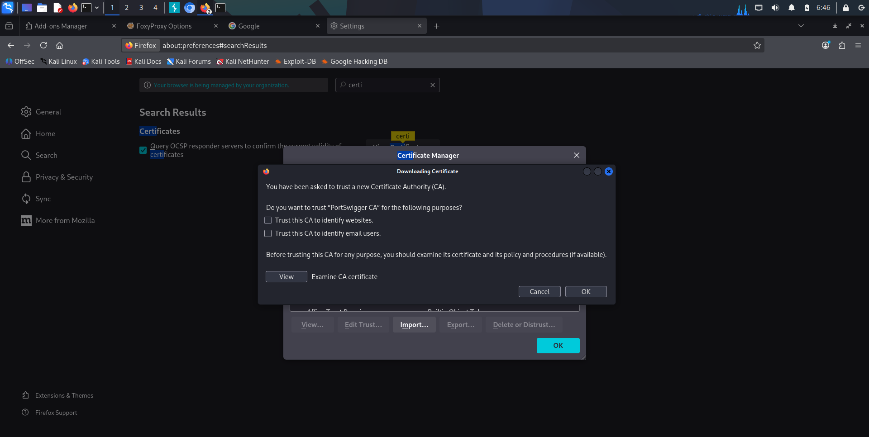The image size is (869, 437).
Task: Launch Firefox from the panel launcher
Action: [72, 8]
